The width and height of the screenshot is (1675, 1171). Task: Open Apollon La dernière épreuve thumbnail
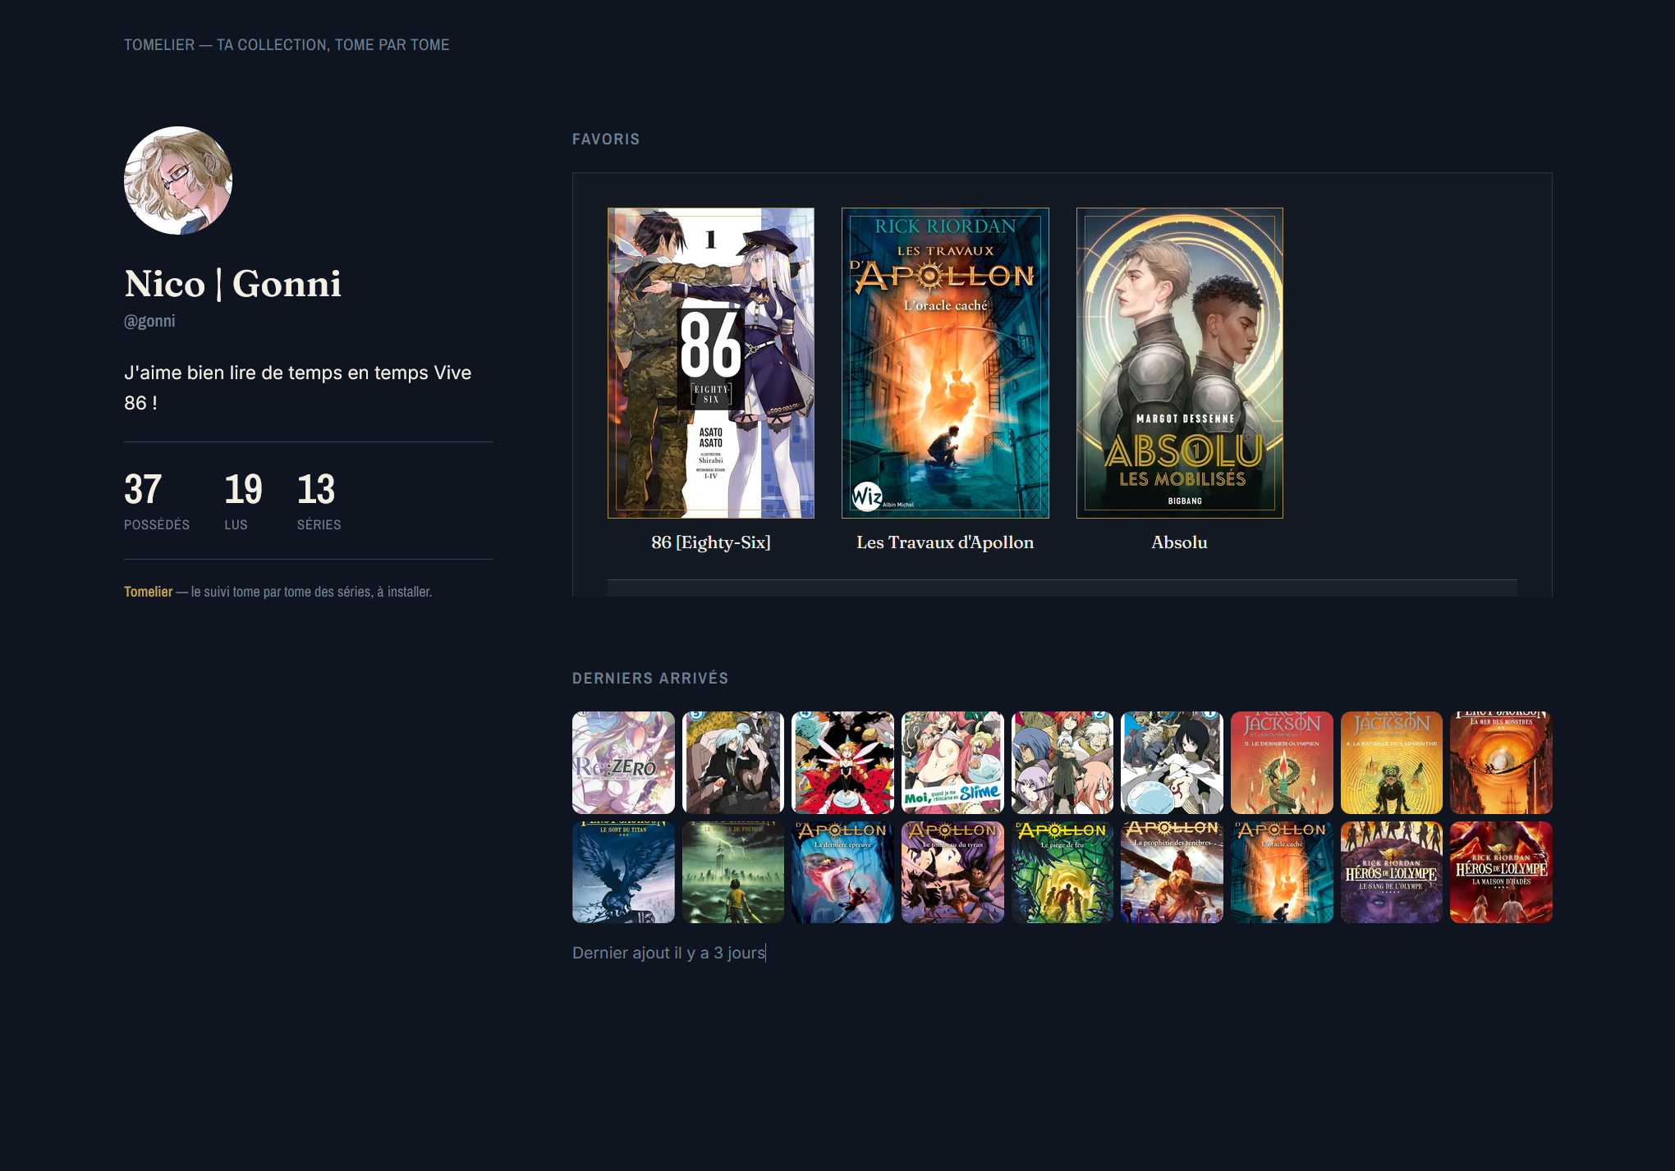point(842,872)
